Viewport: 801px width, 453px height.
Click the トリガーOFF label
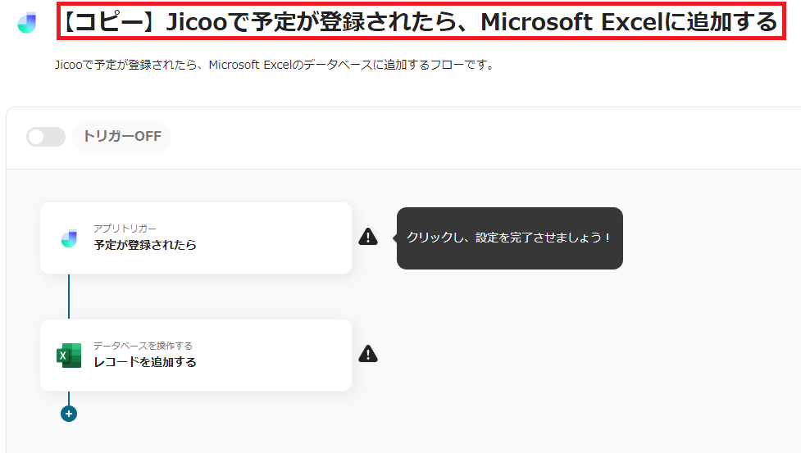[x=121, y=136]
